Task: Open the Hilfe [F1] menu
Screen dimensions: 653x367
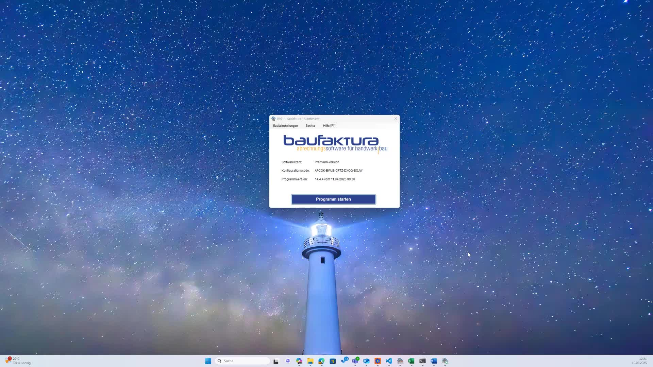Action: point(329,126)
